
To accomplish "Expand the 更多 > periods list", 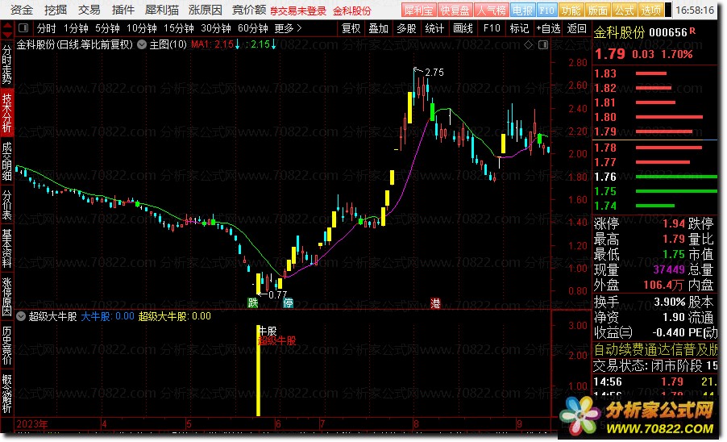I will tap(288, 29).
